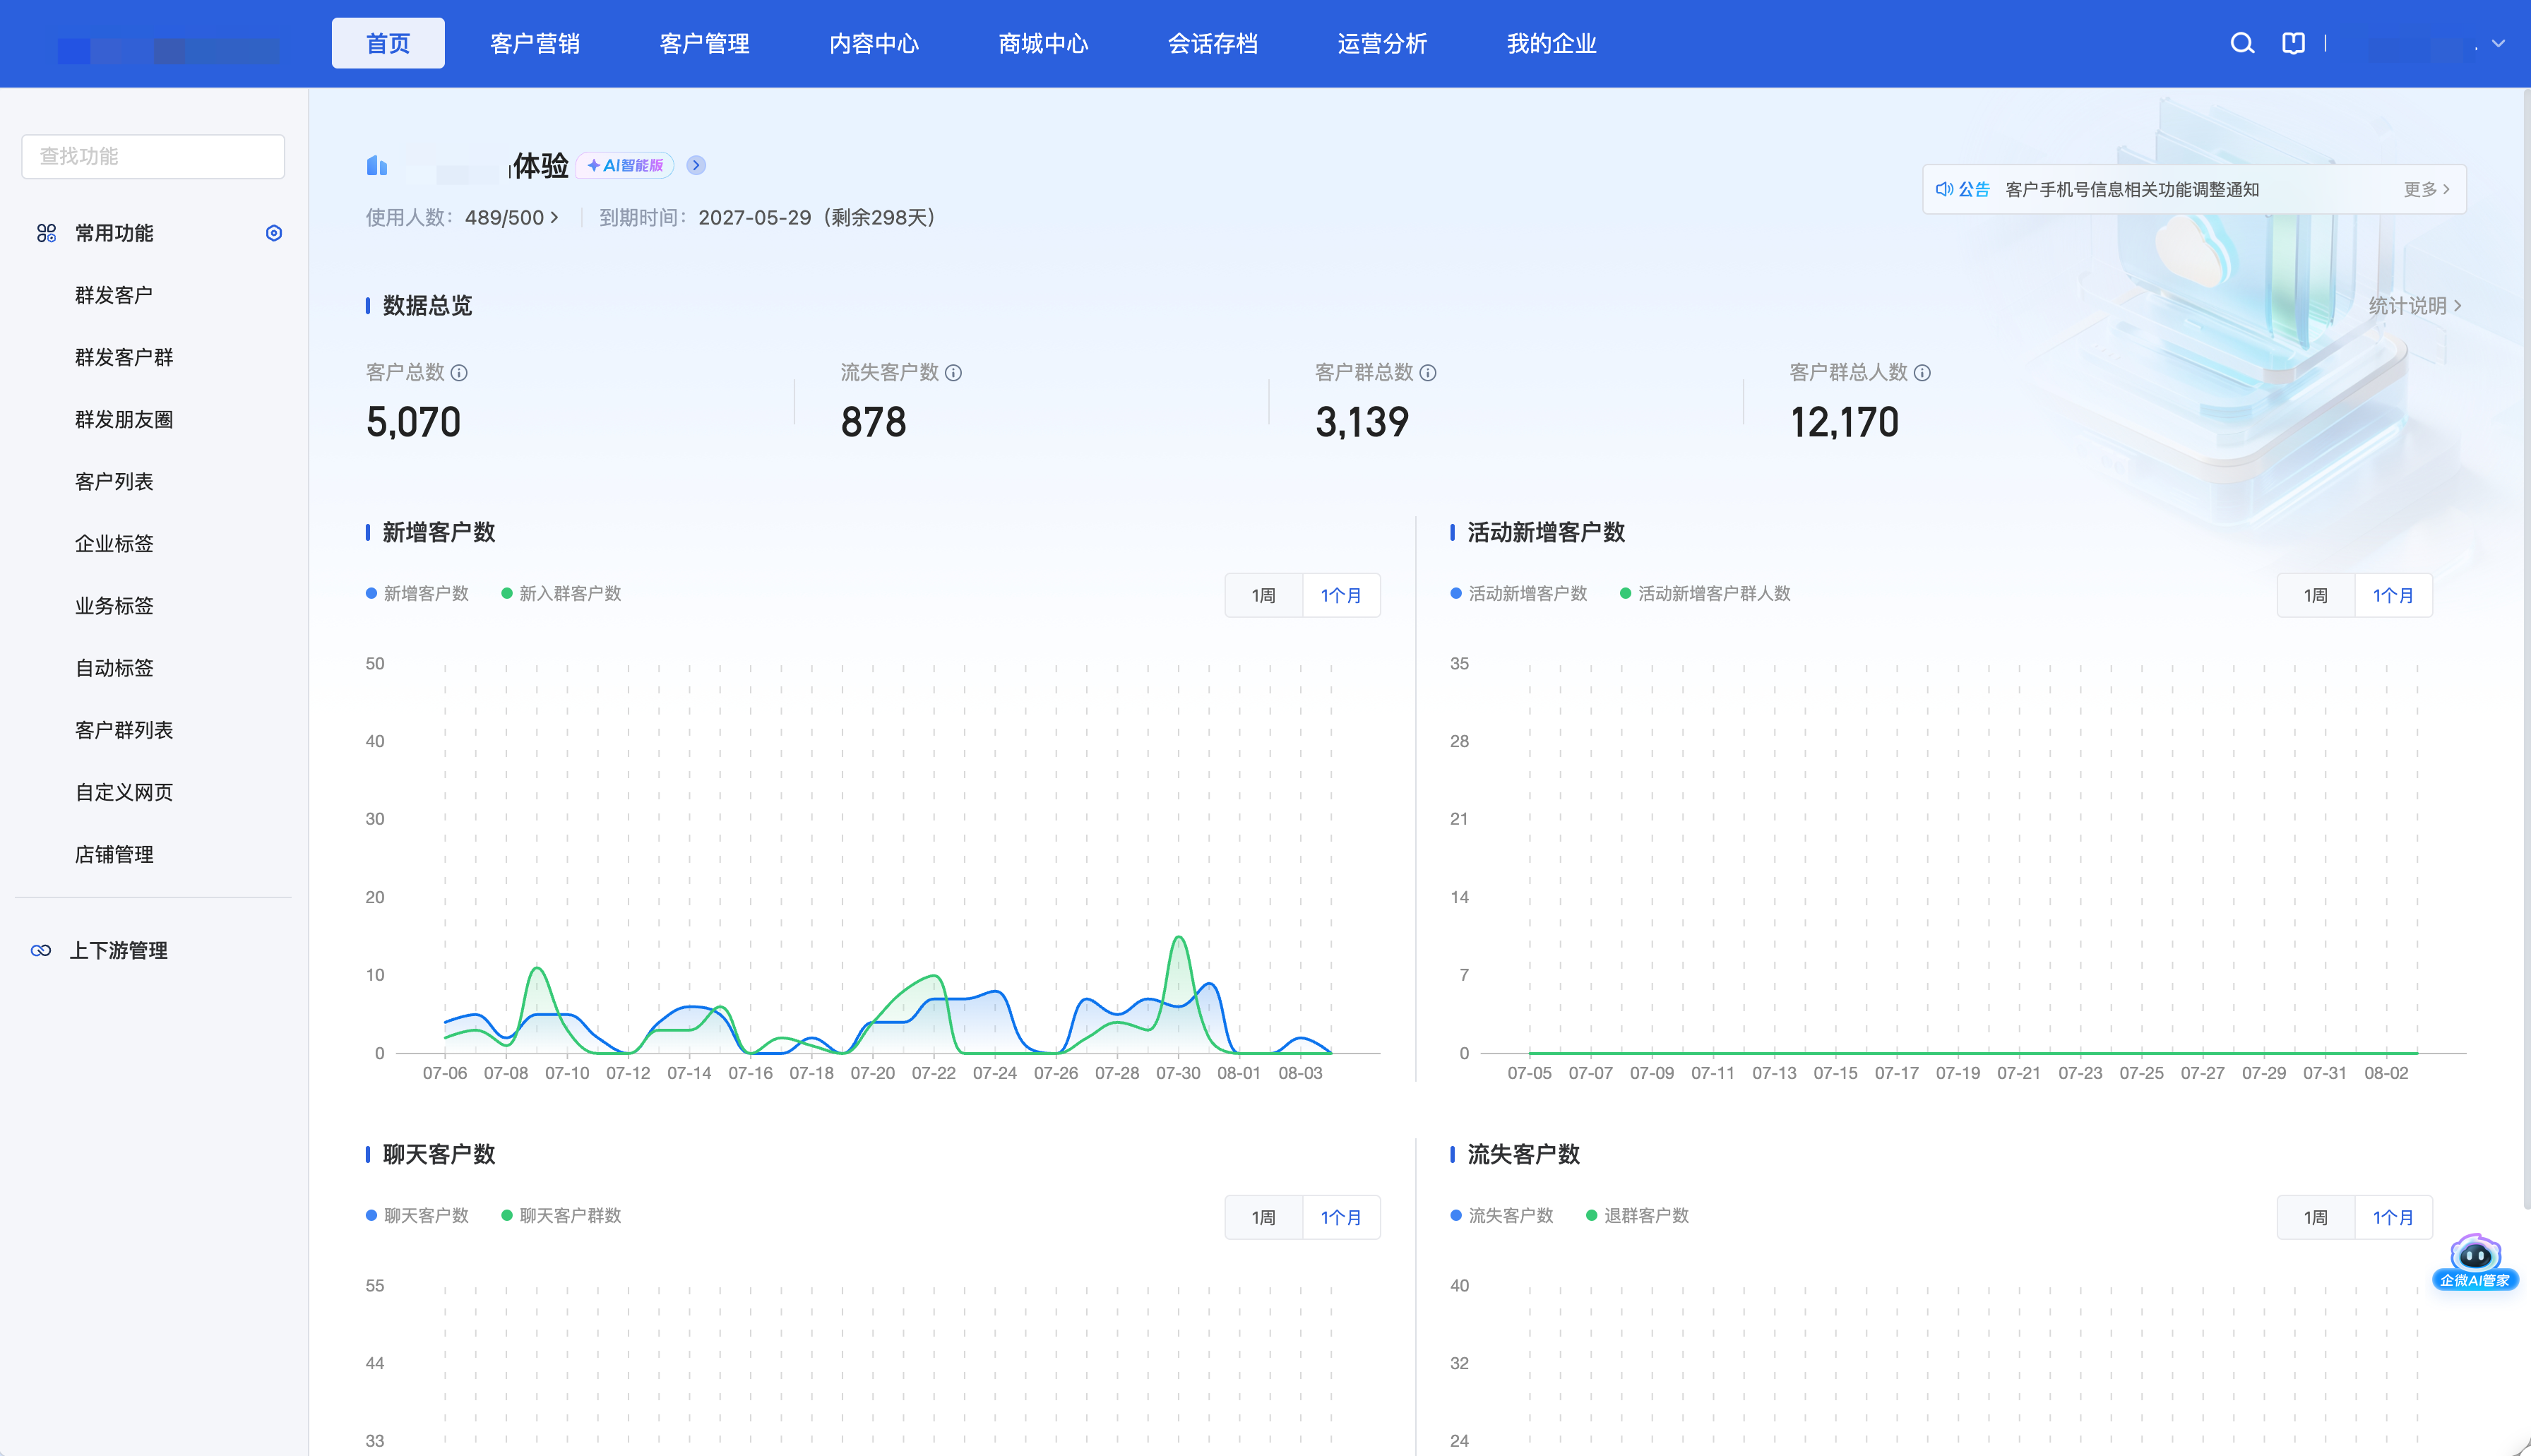Open 运营分析 top menu

click(1383, 43)
